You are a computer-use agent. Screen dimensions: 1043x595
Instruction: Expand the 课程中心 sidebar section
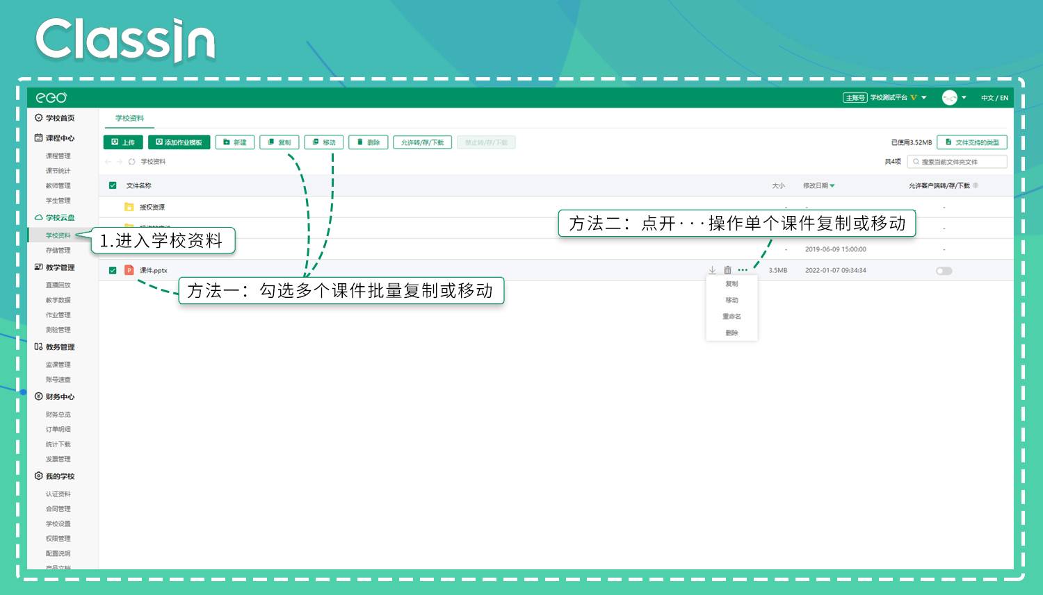click(x=55, y=138)
